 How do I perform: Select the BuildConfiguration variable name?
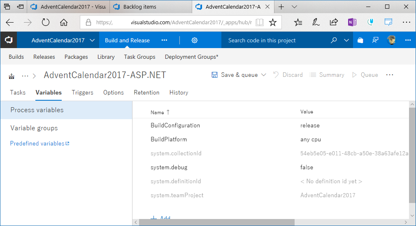click(175, 125)
